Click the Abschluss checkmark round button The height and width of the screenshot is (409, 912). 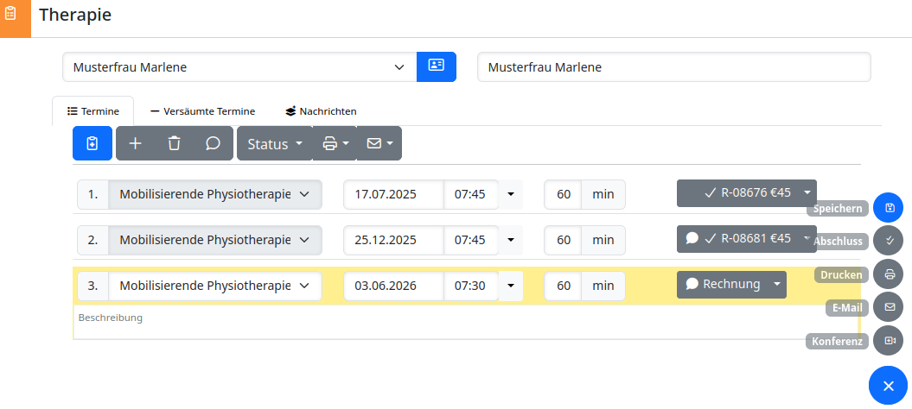click(888, 241)
